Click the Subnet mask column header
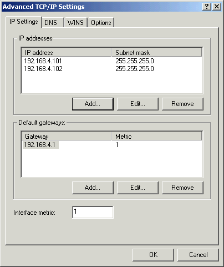The height and width of the screenshot is (267, 224). click(156, 53)
